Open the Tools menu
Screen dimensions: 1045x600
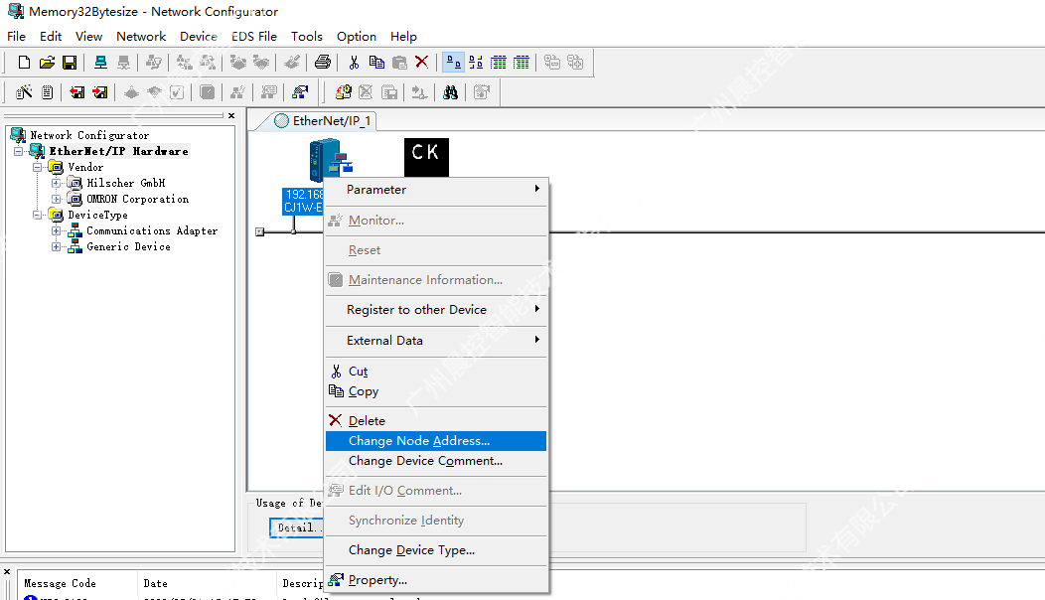[307, 37]
